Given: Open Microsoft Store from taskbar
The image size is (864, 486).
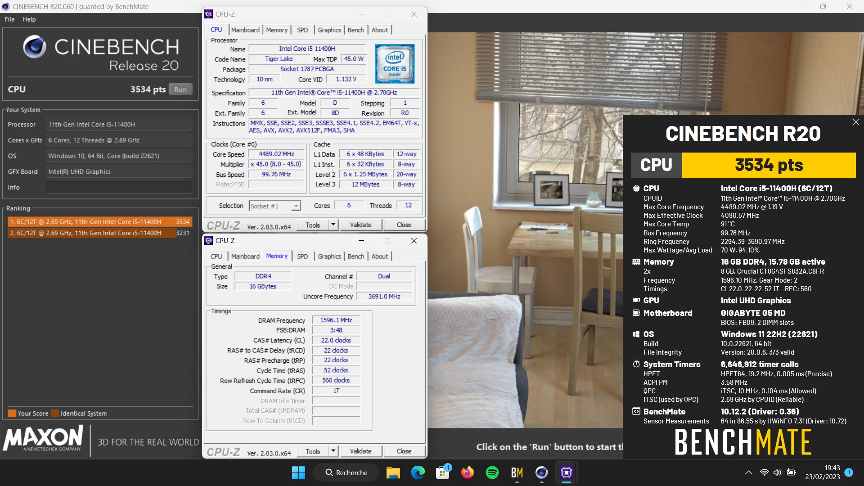Looking at the screenshot, I should coord(443,472).
